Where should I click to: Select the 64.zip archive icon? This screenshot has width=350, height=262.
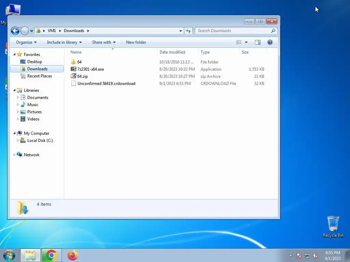pyautogui.click(x=73, y=76)
